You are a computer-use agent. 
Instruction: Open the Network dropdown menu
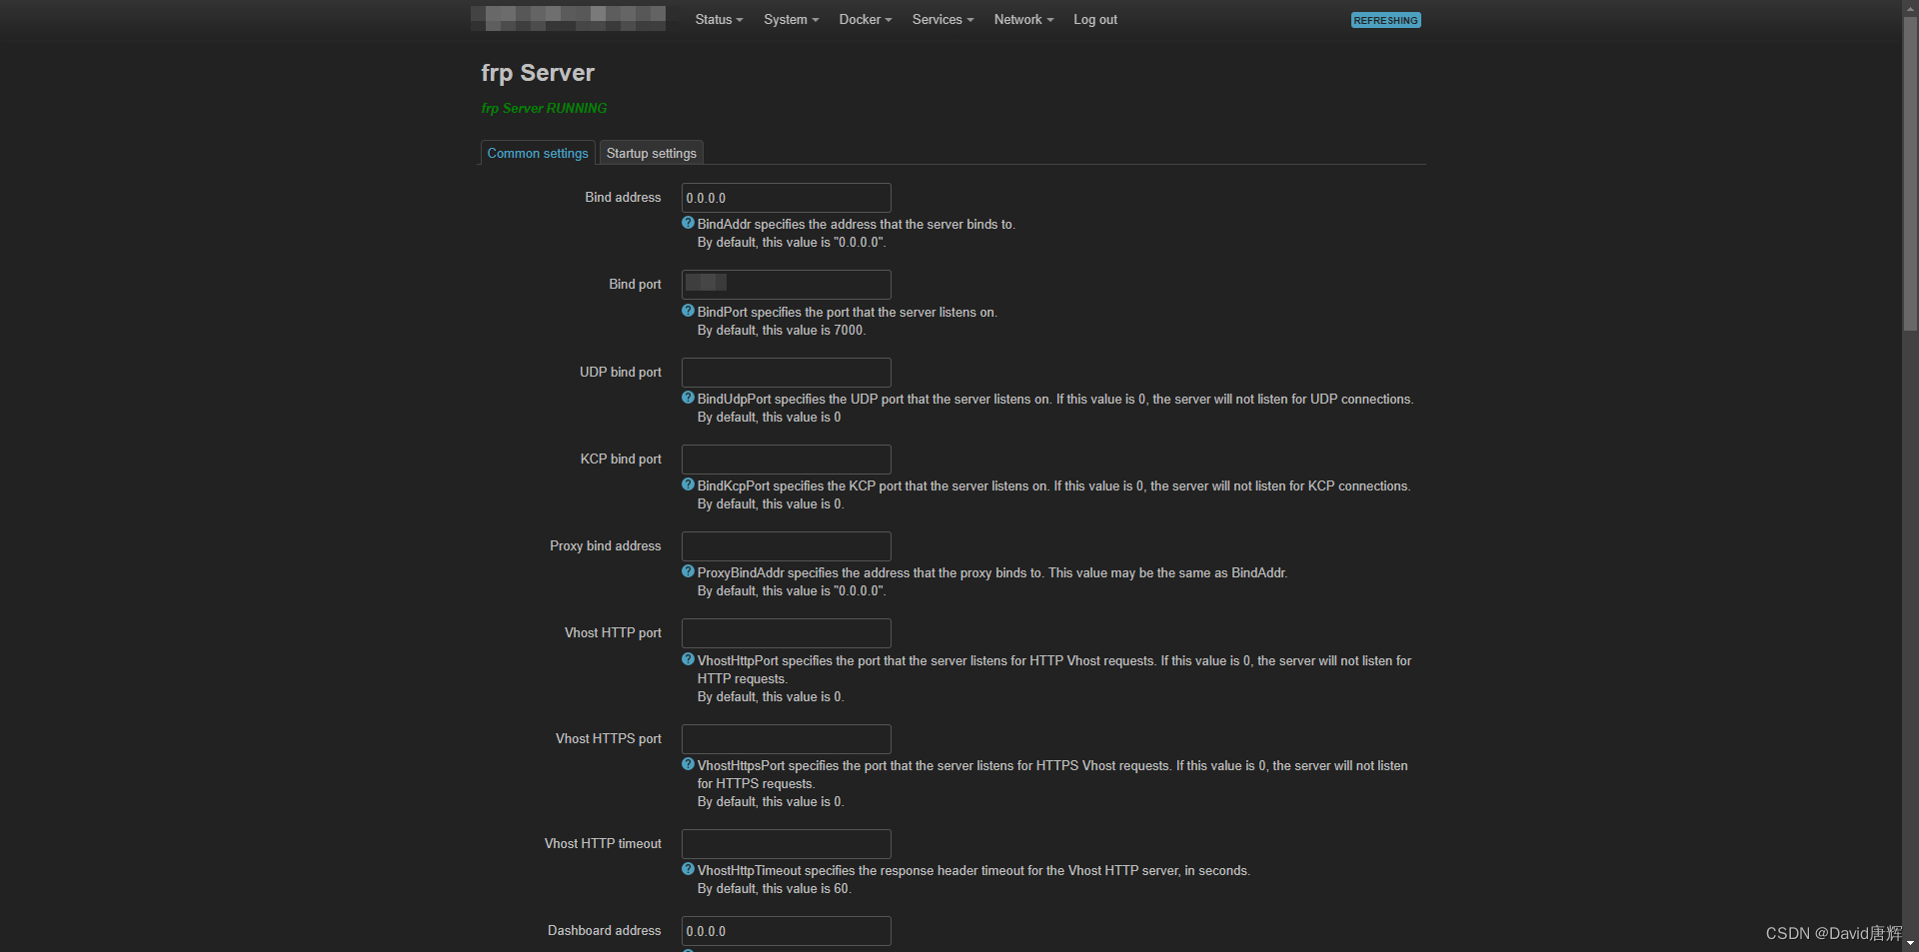click(1023, 20)
